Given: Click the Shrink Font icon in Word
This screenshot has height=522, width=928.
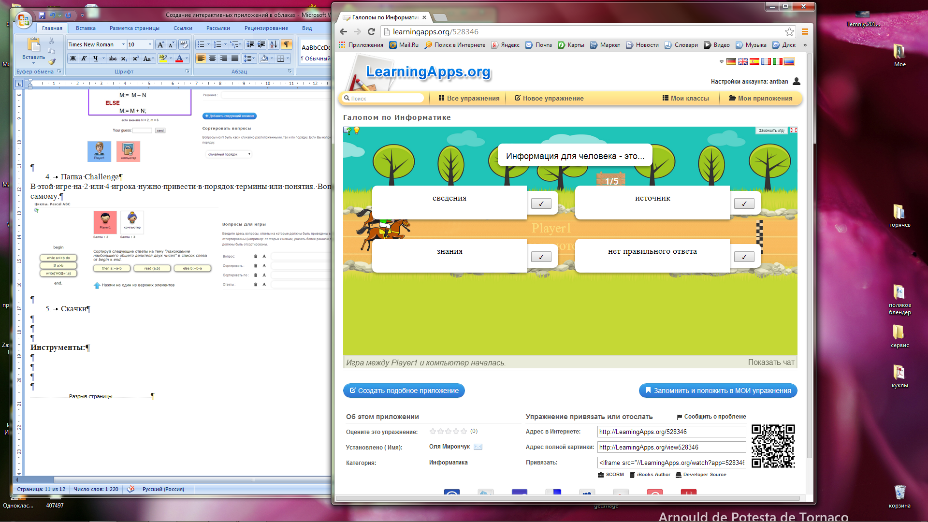Looking at the screenshot, I should (x=171, y=44).
